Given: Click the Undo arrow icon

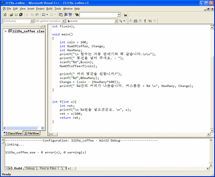Looking at the screenshot, I should coord(43,15).
